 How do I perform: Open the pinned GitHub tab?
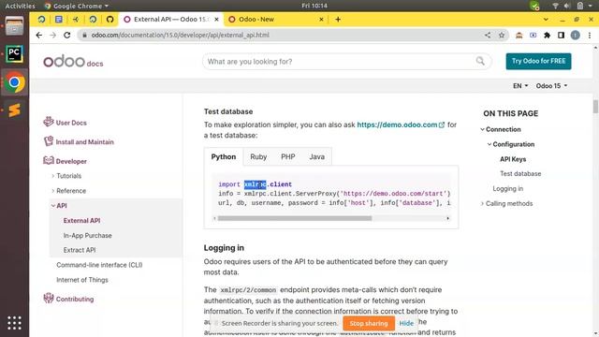point(110,19)
